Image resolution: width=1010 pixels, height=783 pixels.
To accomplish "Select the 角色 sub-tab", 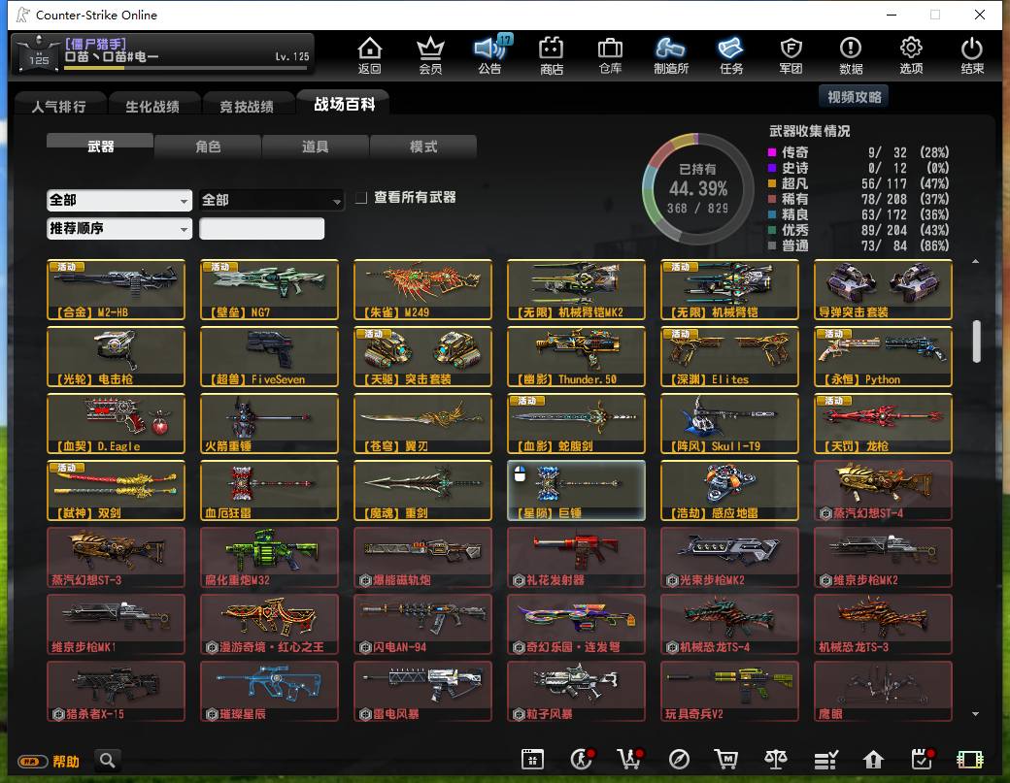I will pyautogui.click(x=208, y=147).
